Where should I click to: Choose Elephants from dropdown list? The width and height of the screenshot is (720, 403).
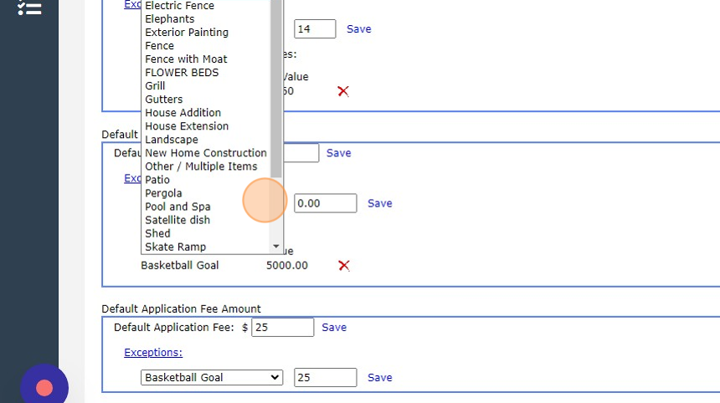coord(170,18)
